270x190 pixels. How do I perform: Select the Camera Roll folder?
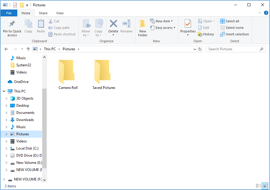(68, 74)
